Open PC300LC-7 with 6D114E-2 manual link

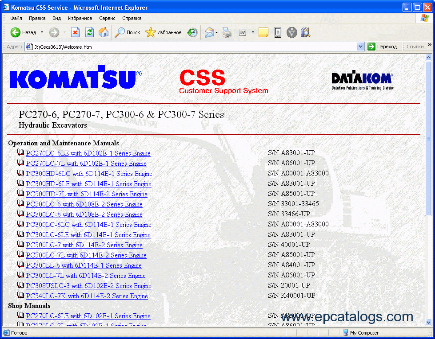[84, 245]
